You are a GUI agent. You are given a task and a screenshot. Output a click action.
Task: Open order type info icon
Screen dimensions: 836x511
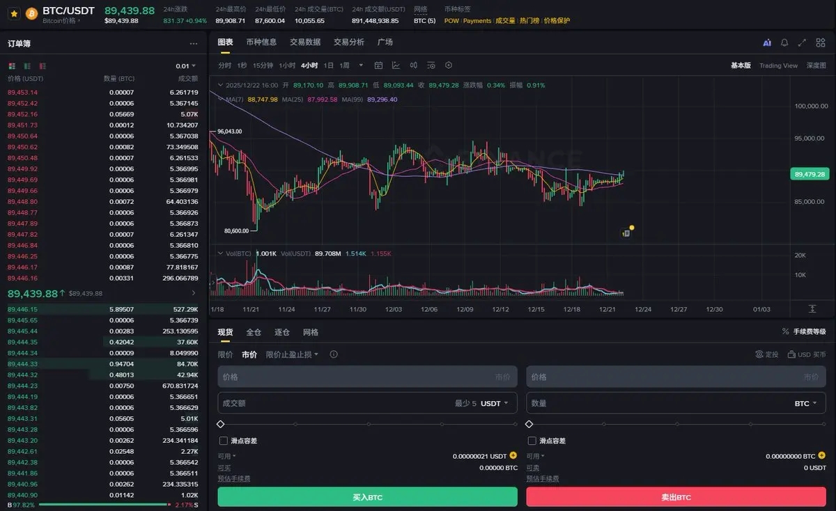(334, 354)
